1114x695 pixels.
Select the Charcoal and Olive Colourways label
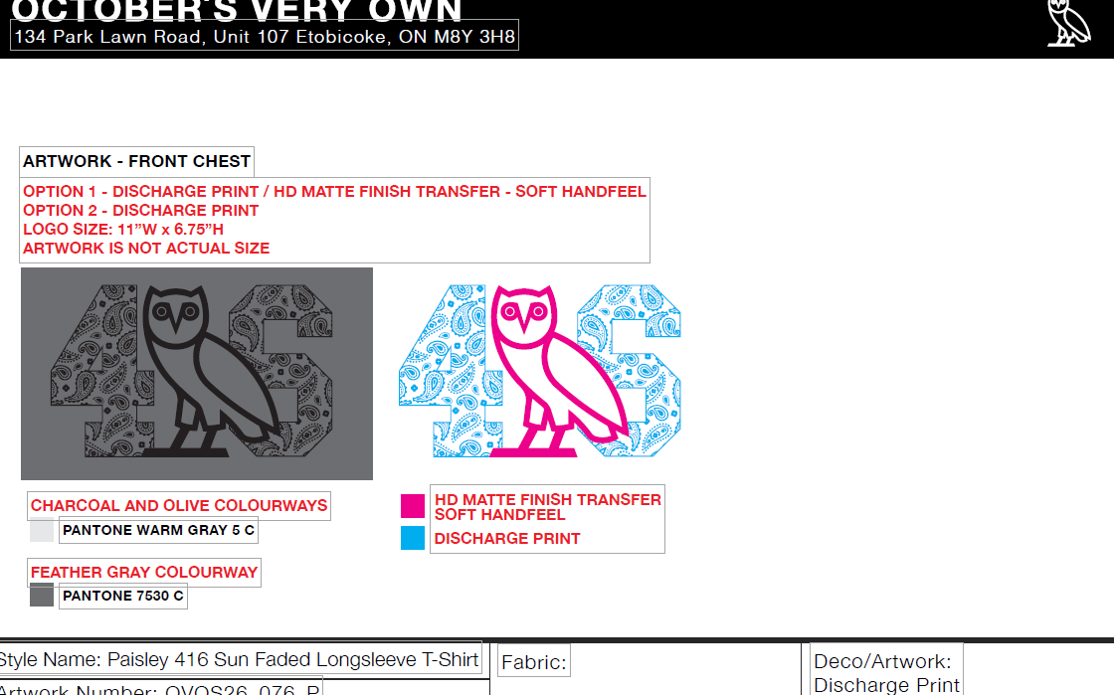point(179,505)
